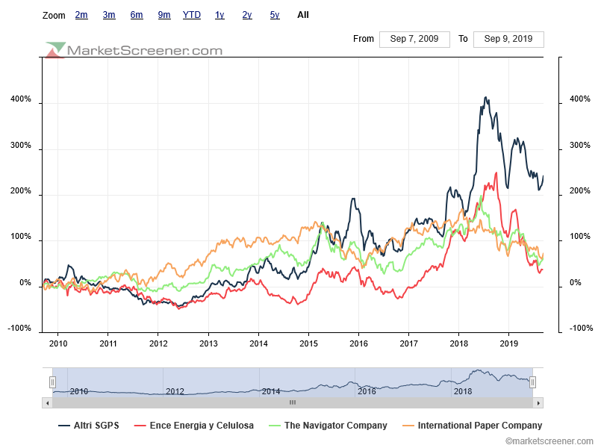Set zoom range to 5y

tap(275, 15)
